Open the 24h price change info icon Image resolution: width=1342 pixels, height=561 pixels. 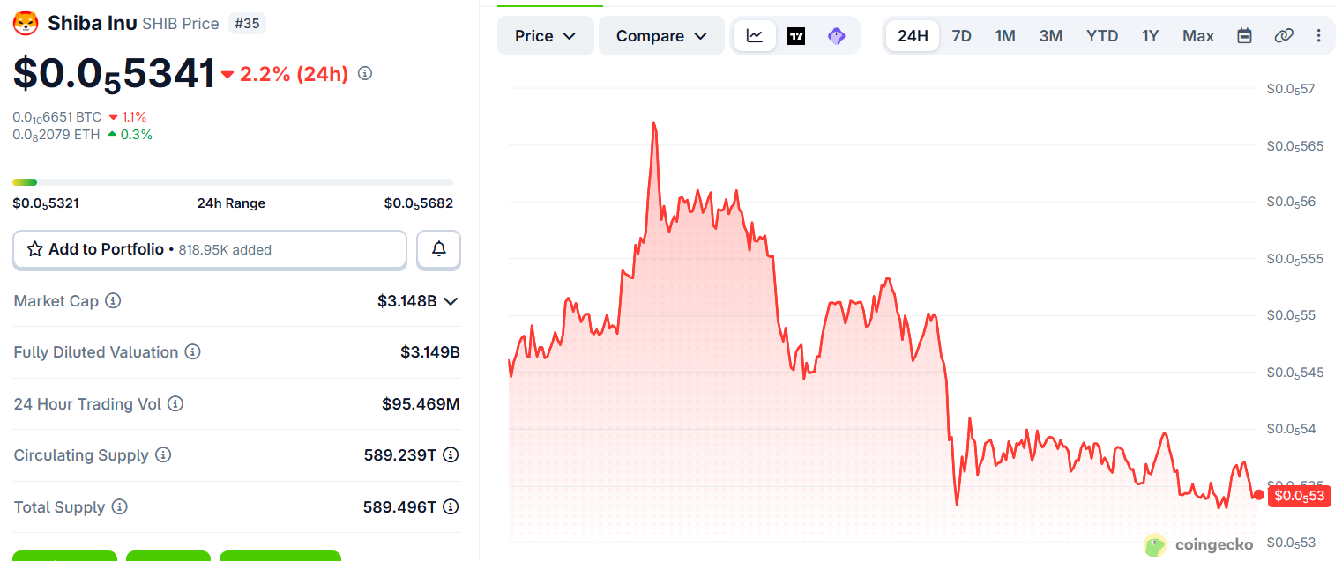tap(365, 74)
